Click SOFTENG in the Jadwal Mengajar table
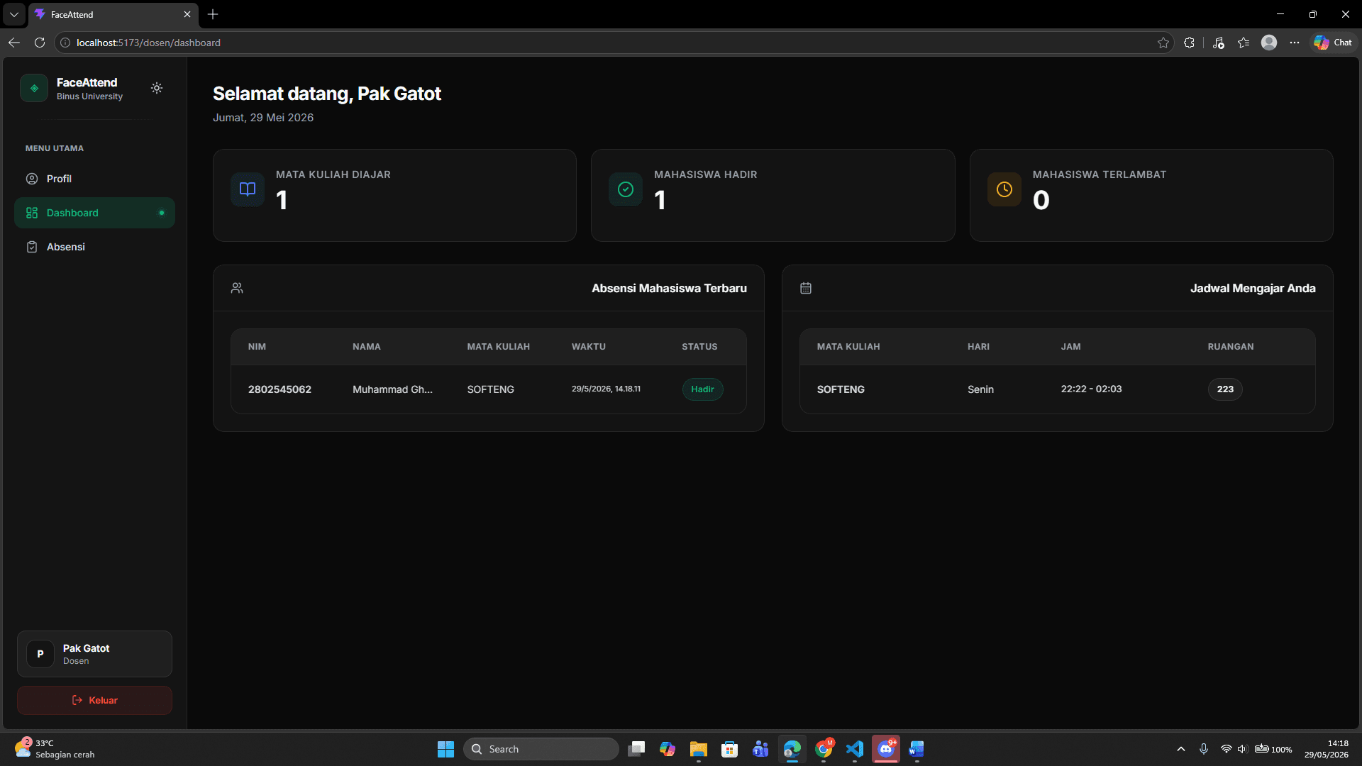 (841, 389)
